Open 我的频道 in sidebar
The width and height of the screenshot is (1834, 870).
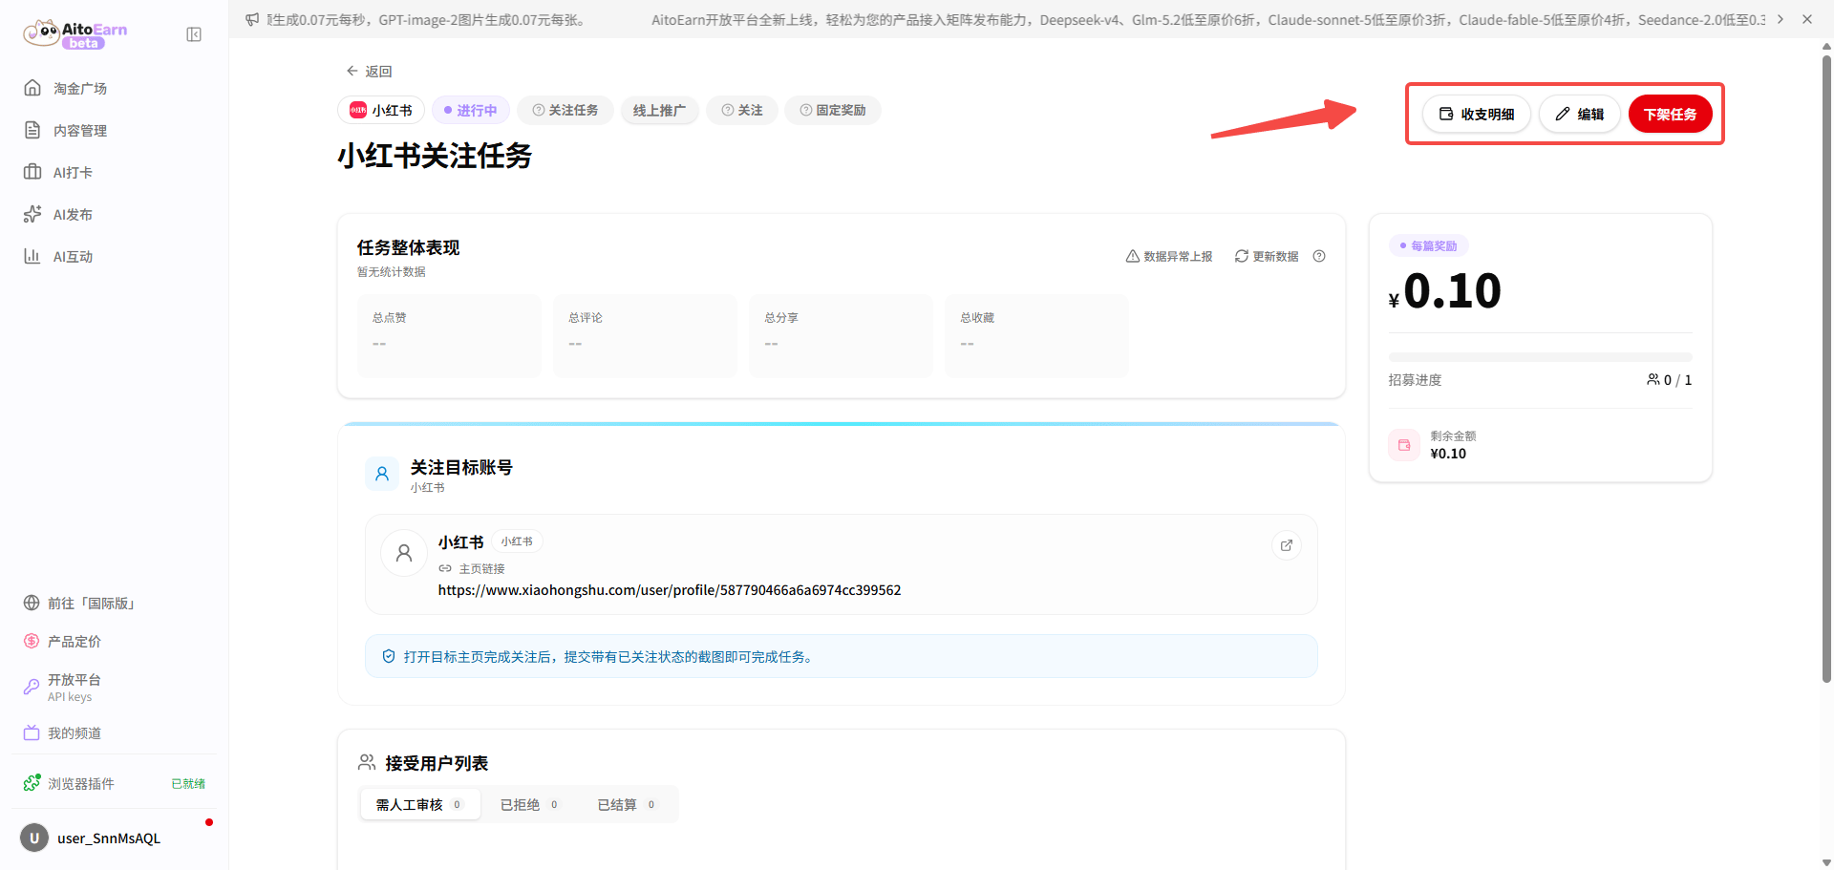[115, 733]
